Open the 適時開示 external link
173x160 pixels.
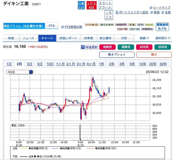click(x=163, y=38)
